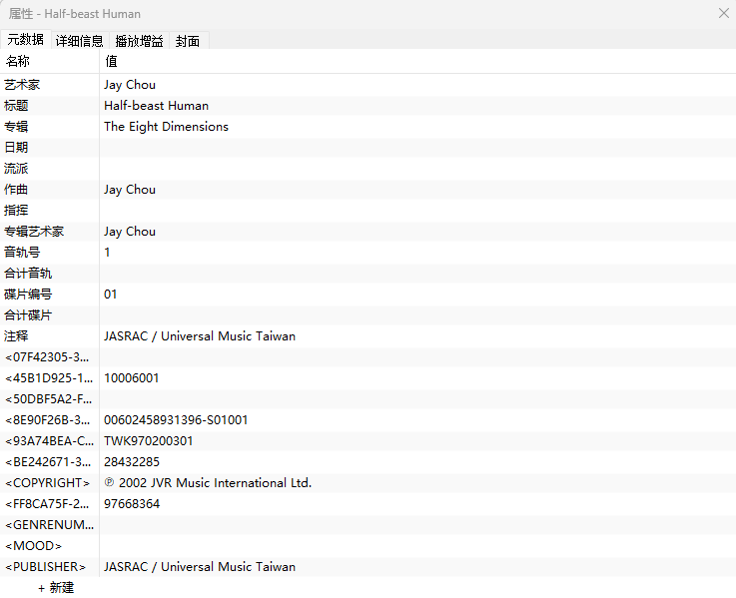Open the 播放增益 tab
This screenshot has height=598, width=736.
140,41
